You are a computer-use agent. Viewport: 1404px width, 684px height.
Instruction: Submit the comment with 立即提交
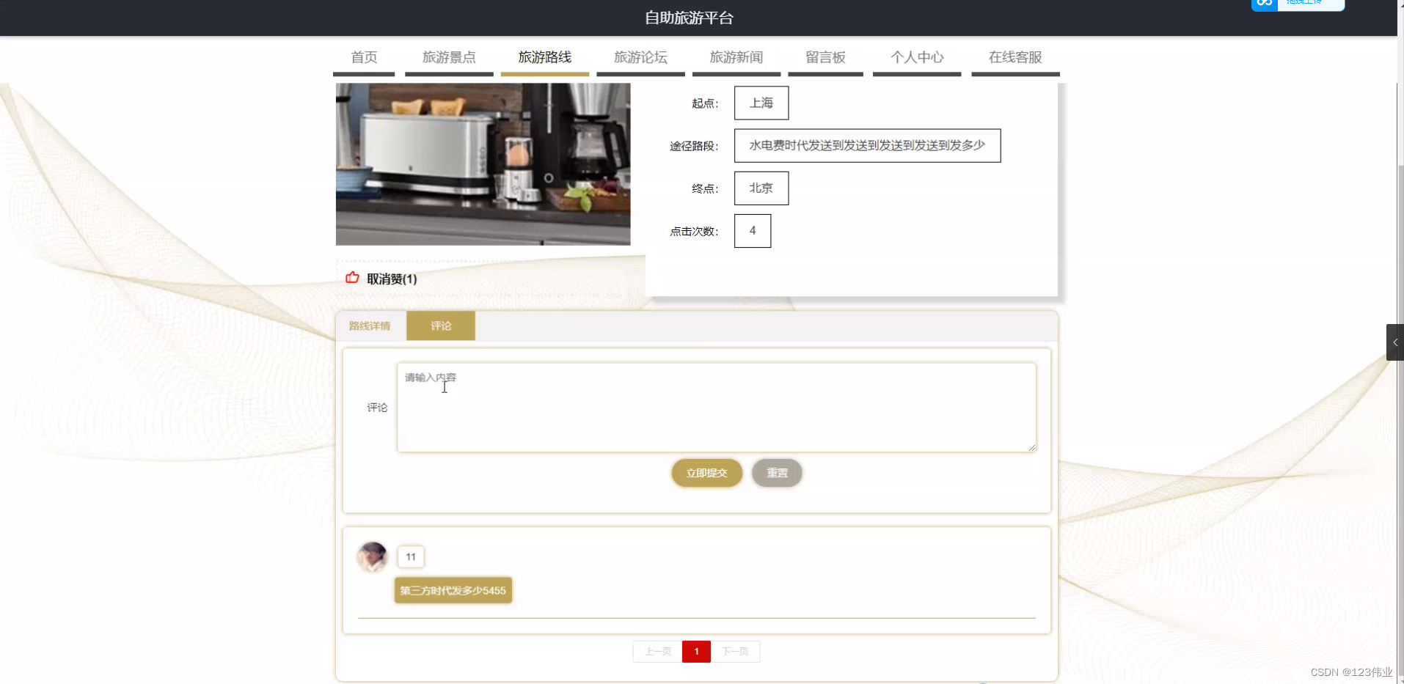pyautogui.click(x=706, y=473)
